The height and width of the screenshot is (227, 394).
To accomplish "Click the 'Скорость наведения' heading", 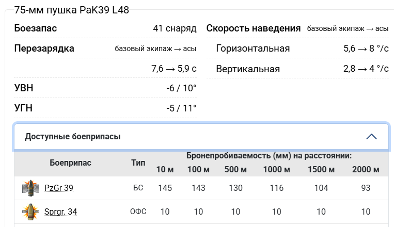I will (x=254, y=28).
